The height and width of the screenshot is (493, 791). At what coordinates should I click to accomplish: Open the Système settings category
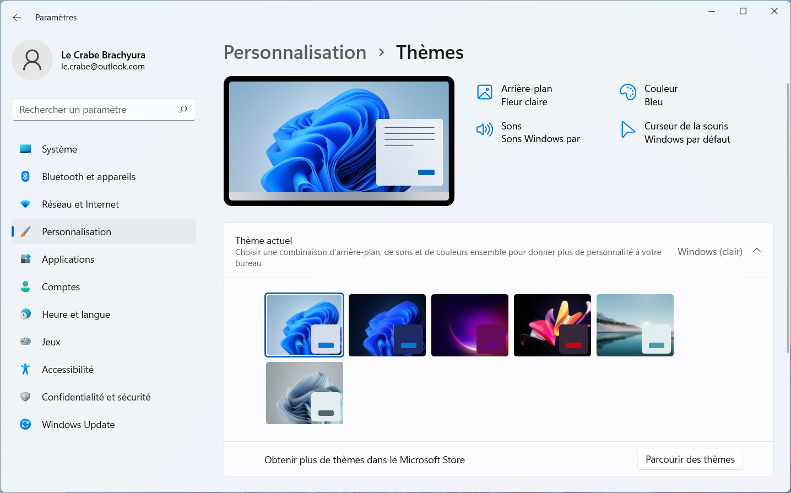104,149
